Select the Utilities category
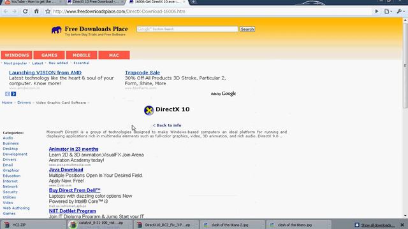The width and height of the screenshot is (408, 229). 10,197
